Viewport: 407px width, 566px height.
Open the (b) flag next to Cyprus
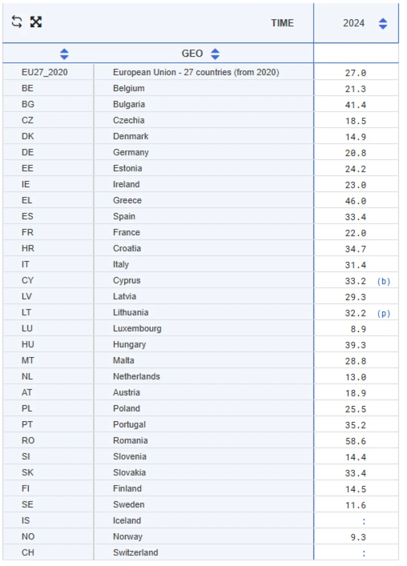384,281
